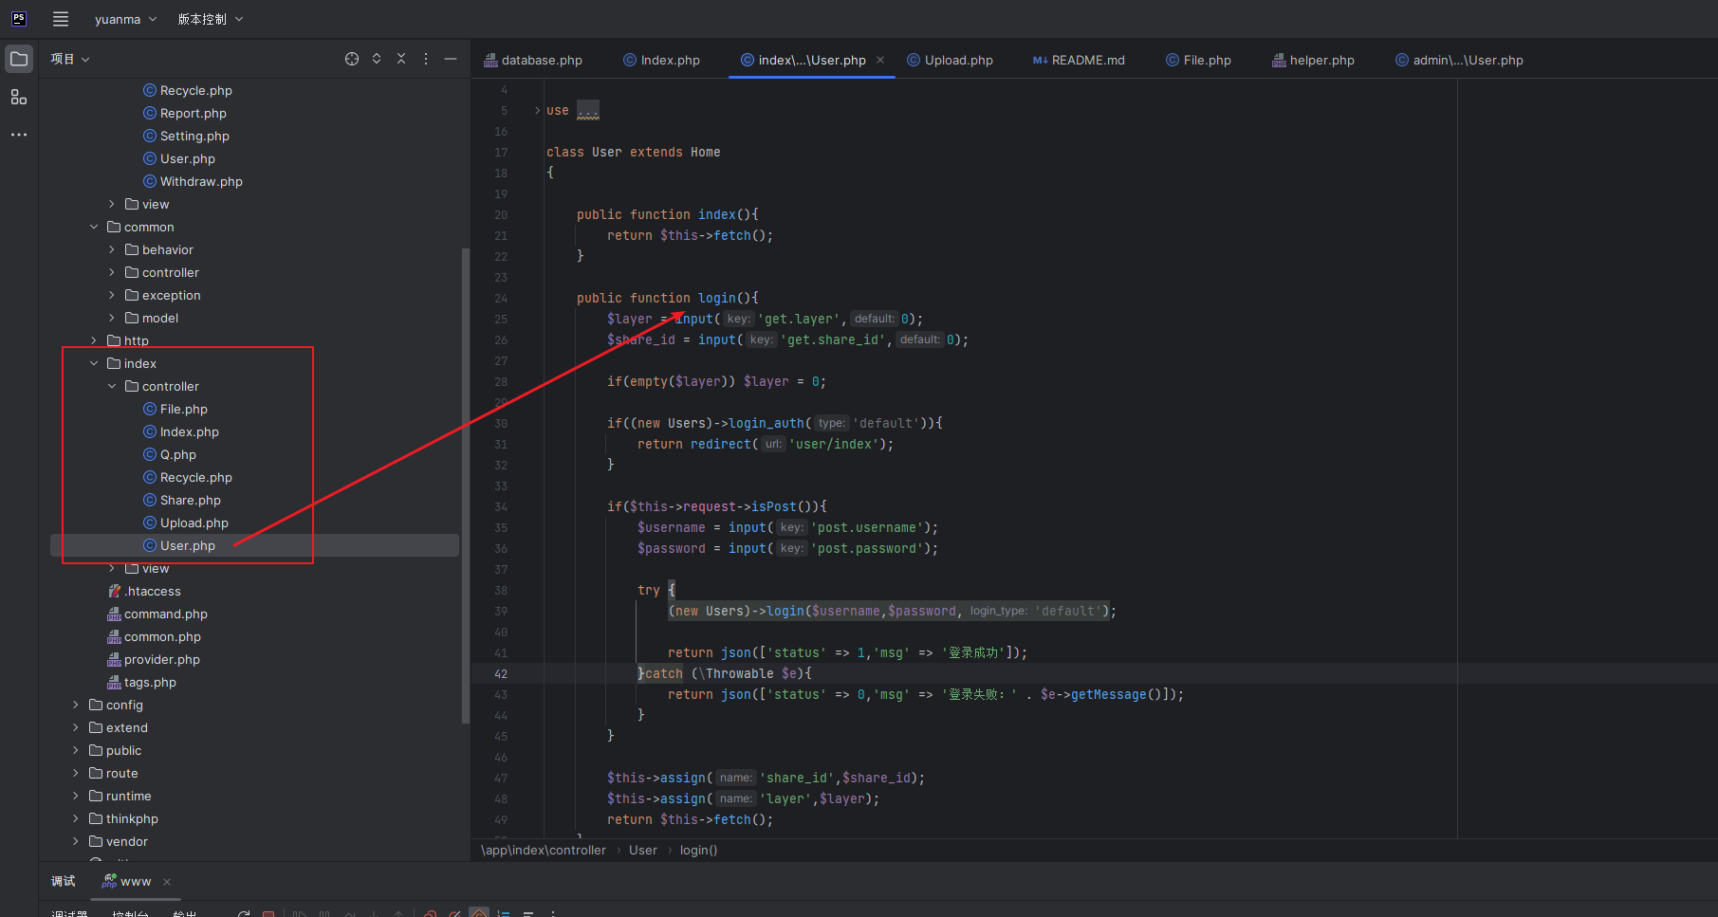Collapse the common folder
Viewport: 1718px width, 917px height.
pos(94,227)
